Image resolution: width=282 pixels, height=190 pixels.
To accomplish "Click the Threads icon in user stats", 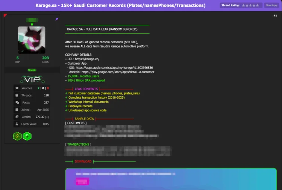I will 17,95.
